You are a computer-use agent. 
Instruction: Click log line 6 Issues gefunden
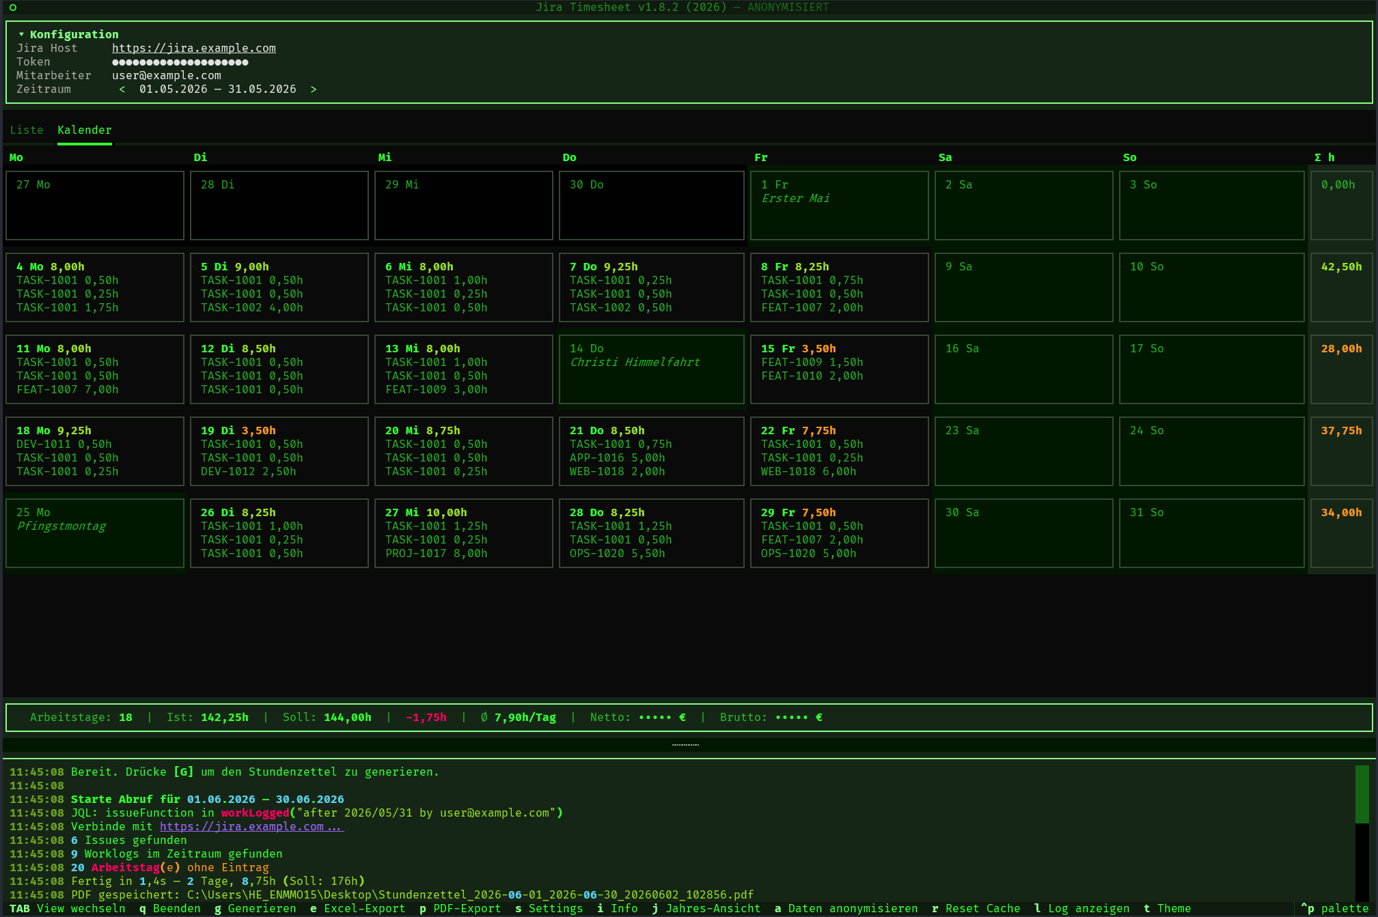click(98, 841)
